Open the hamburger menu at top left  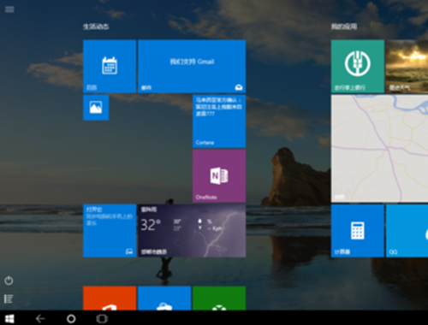[9, 9]
